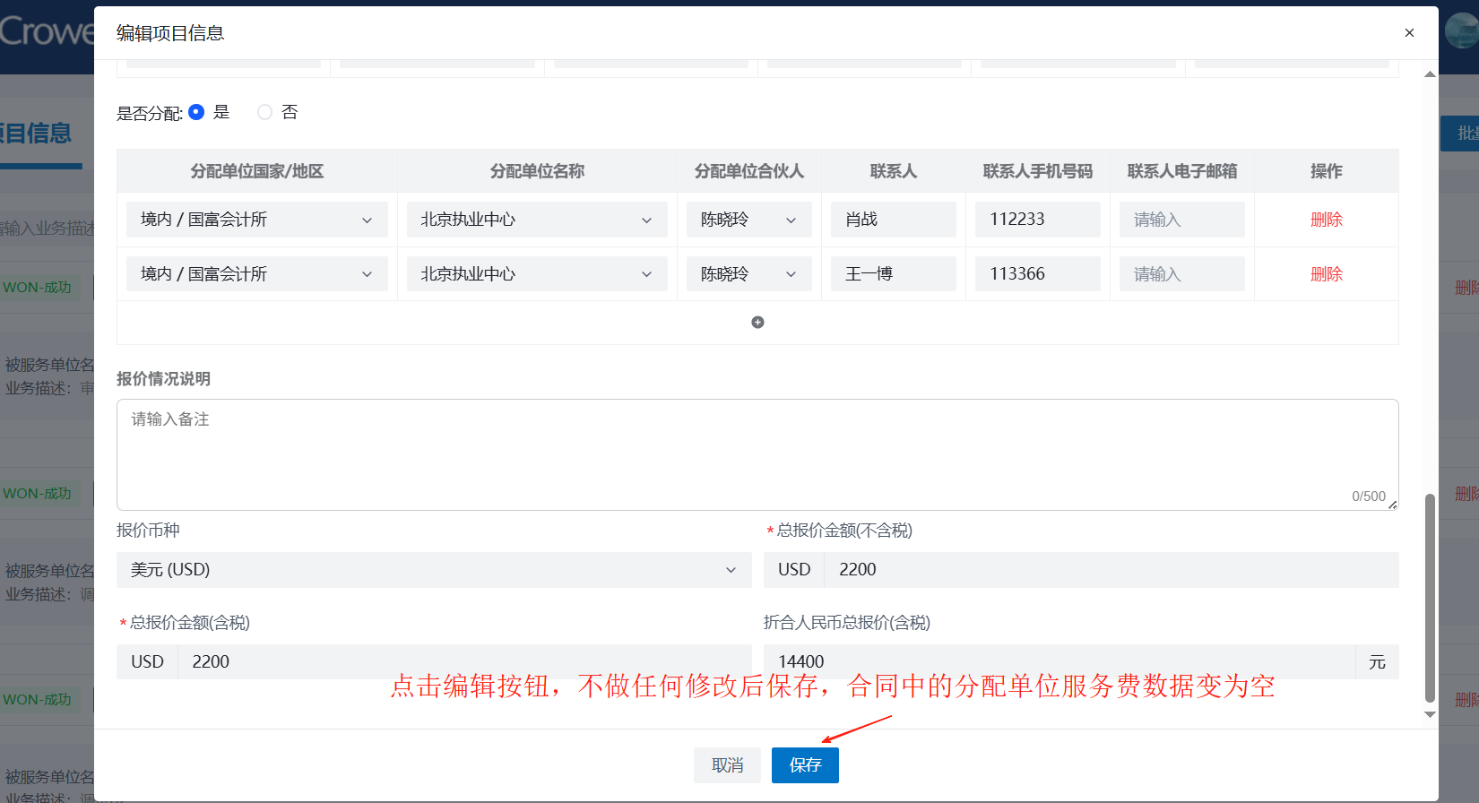
Task: Click the dialog vertical scrollbar thumb
Action: (1430, 598)
